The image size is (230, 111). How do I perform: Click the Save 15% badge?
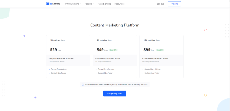pyautogui.click(x=113, y=50)
